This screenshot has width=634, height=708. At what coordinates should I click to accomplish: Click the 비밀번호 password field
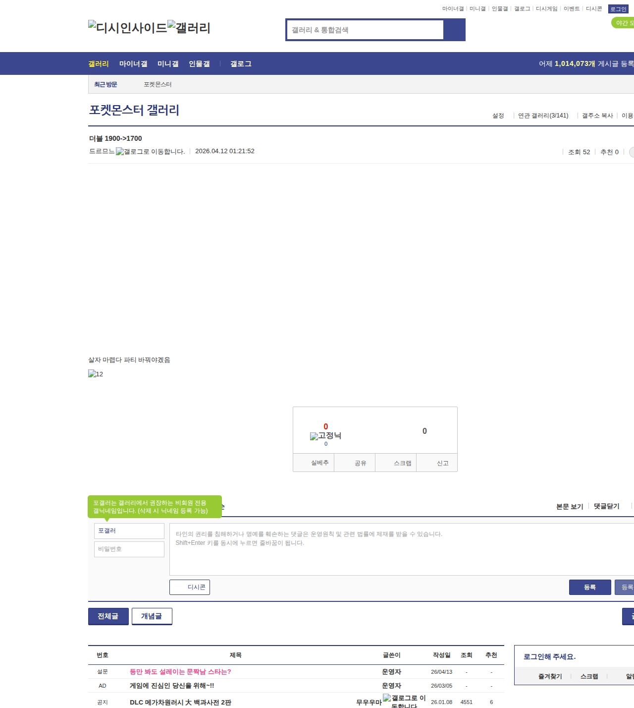[x=129, y=549]
